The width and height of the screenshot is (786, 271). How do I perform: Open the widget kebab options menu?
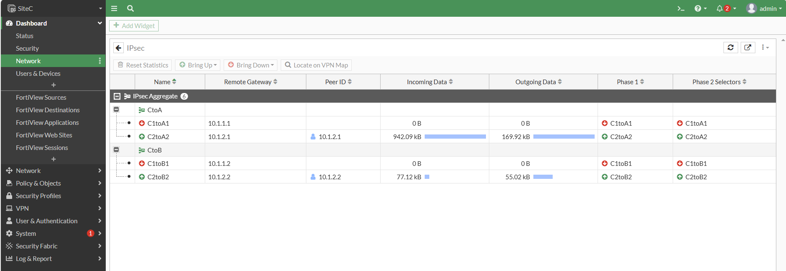coord(765,48)
